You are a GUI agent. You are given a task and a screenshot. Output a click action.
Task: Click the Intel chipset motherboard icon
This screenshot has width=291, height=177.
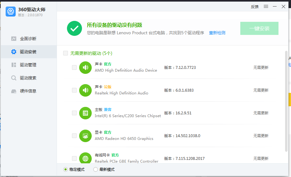[x=85, y=113]
